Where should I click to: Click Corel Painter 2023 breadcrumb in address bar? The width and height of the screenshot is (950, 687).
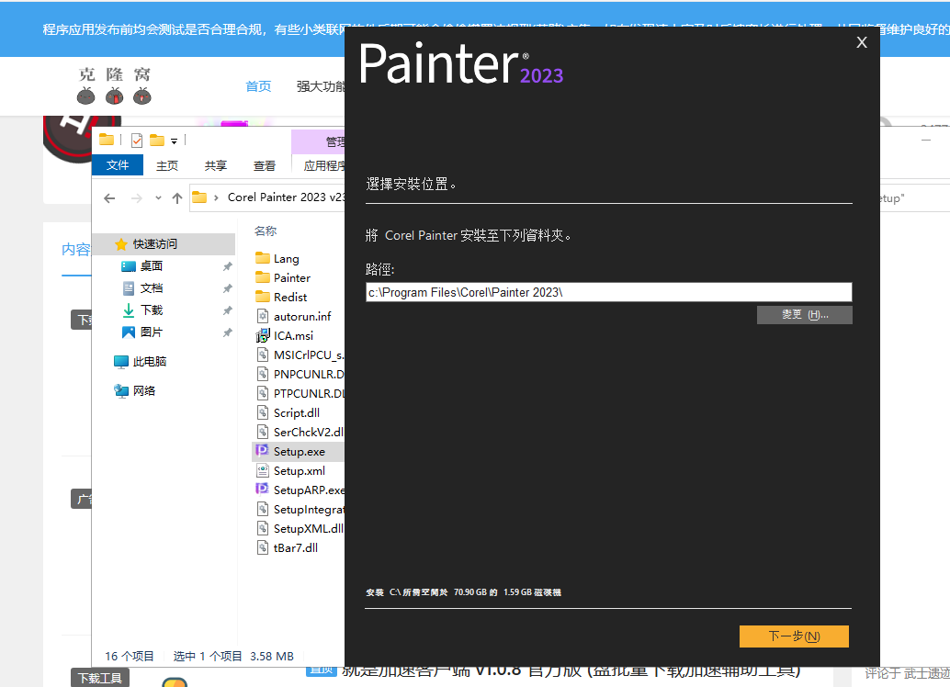[x=286, y=197]
